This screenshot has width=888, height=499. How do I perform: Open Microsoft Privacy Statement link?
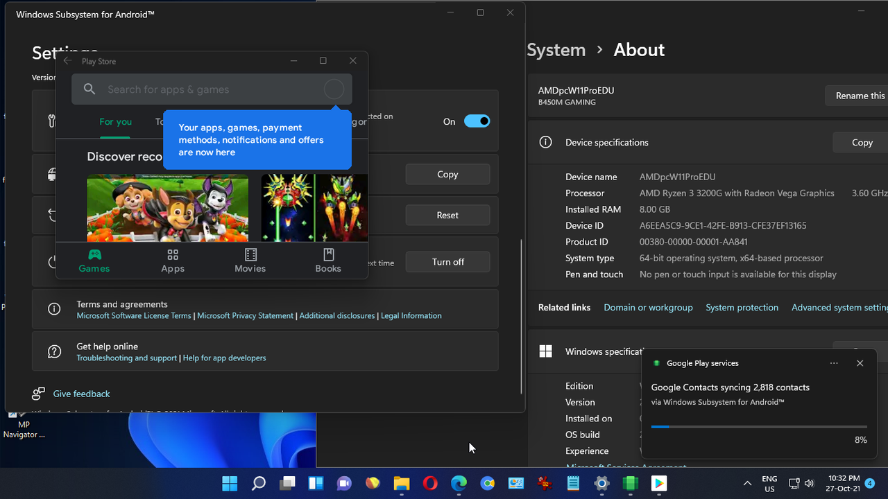246,316
